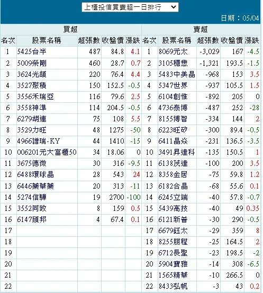This screenshot has height=293, width=263.
Task: Go to stock 6138茂達
Action: [173, 164]
